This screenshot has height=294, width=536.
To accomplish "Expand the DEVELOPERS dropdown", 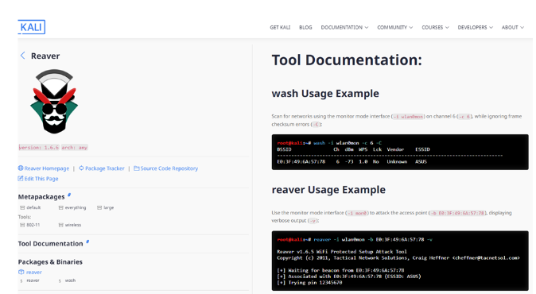I will pos(475,27).
